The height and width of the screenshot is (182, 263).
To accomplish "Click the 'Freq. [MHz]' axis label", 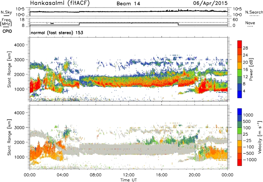I will tap(6, 22).
